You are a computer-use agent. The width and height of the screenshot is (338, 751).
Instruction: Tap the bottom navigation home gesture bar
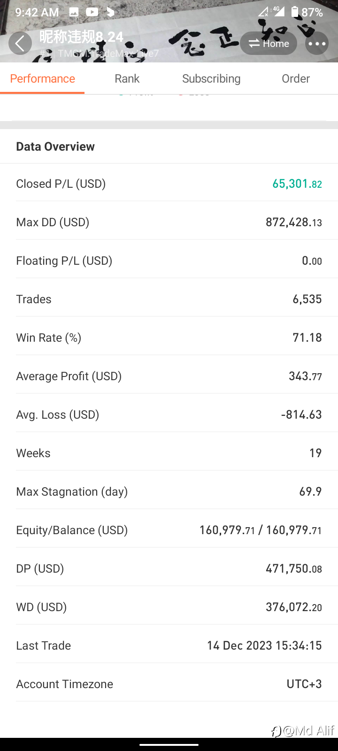pyautogui.click(x=169, y=744)
